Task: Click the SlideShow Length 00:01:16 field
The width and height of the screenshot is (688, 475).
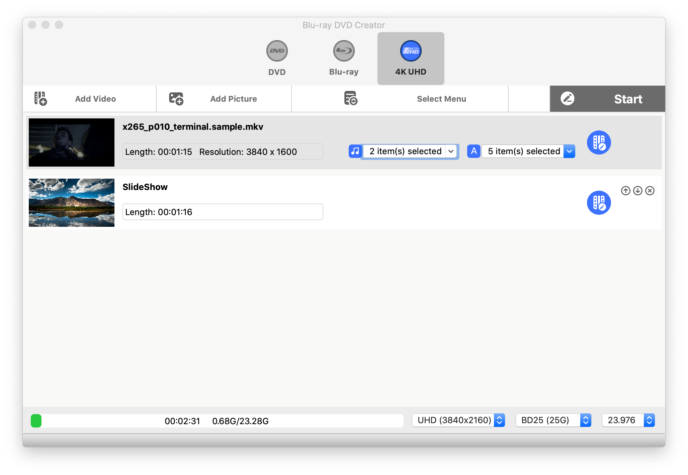Action: click(x=223, y=212)
